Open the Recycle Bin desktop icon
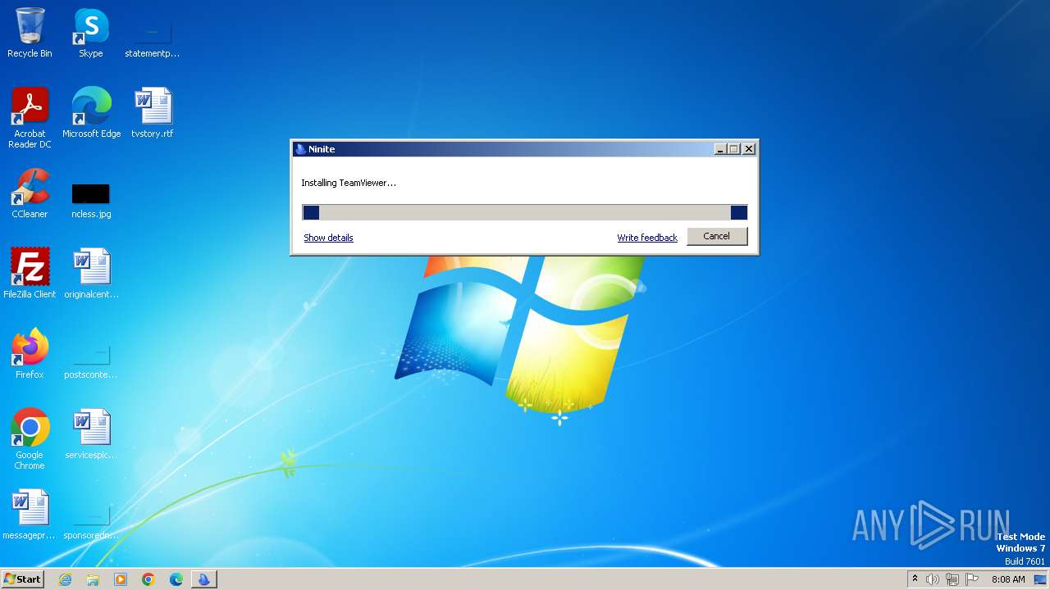1050x590 pixels. (x=30, y=34)
